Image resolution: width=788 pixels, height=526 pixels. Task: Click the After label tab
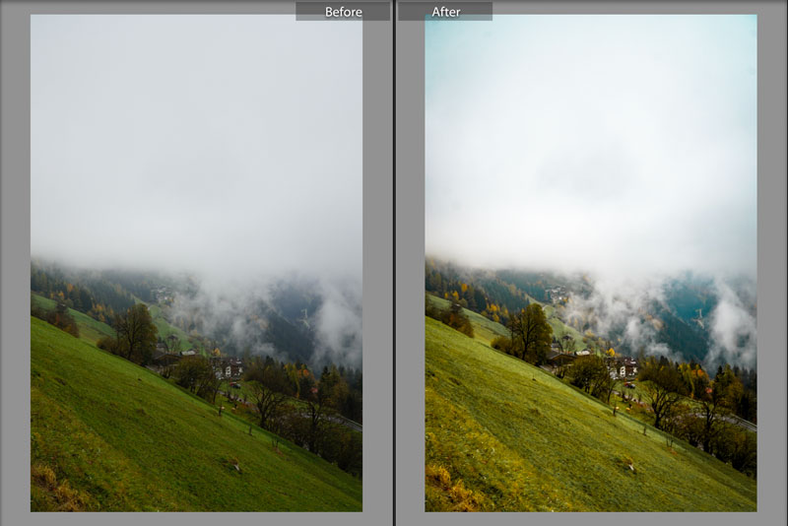point(445,12)
